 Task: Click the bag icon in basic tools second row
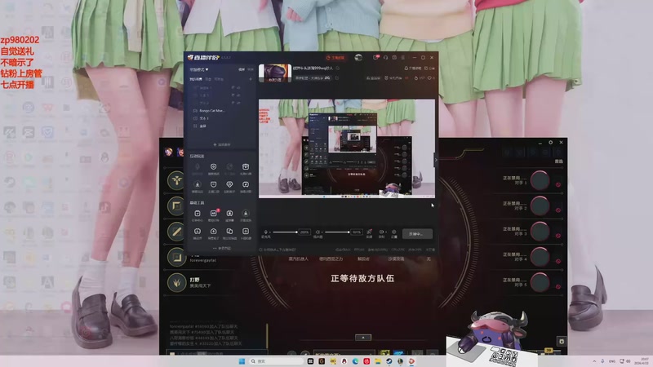pyautogui.click(x=213, y=231)
